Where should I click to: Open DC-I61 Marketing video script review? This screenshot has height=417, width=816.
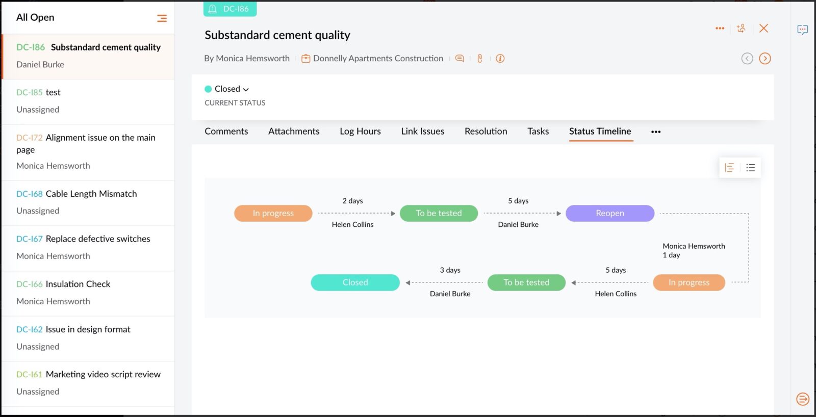pos(88,383)
